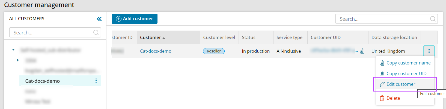446x109 pixels.
Task: Open the Cat-docs-demo customer link
Action: pyautogui.click(x=156, y=51)
